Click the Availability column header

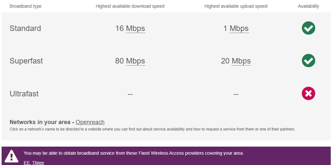click(308, 6)
